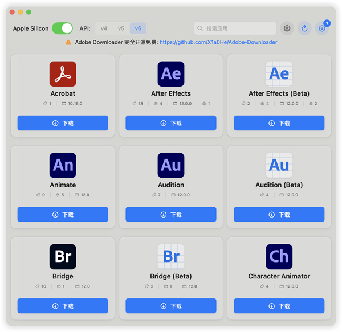The width and height of the screenshot is (342, 332).
Task: Click the After Effects (Beta) grid icon
Action: click(x=279, y=74)
